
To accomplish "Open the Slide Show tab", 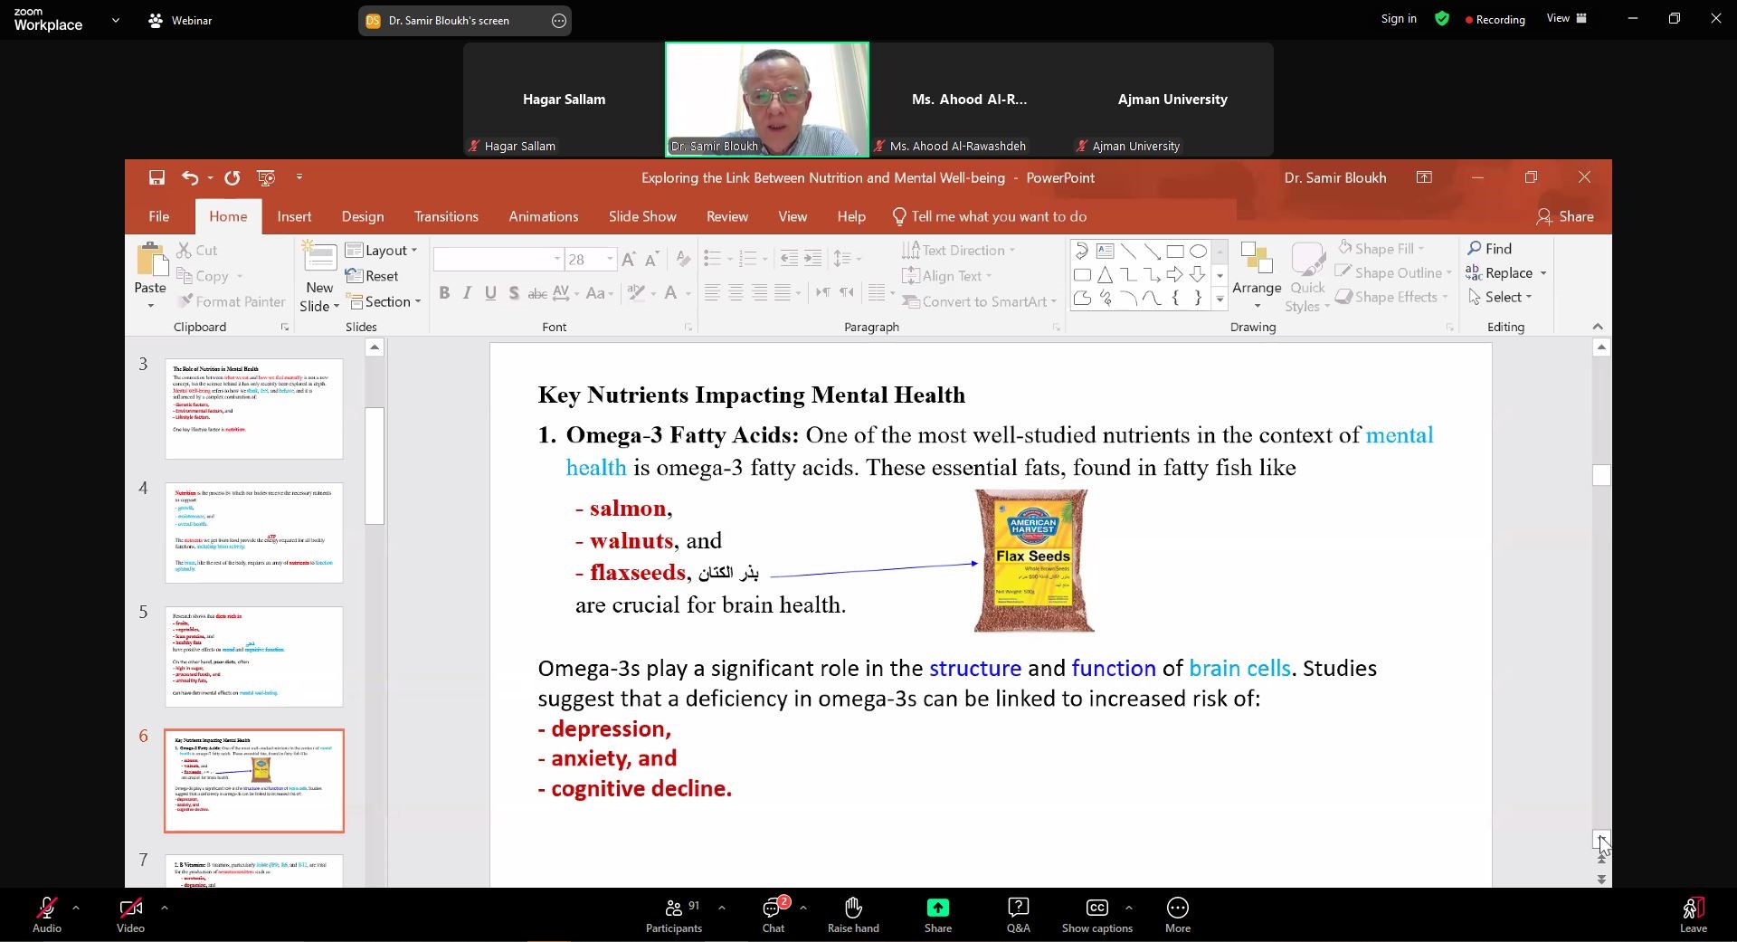I will (x=641, y=217).
